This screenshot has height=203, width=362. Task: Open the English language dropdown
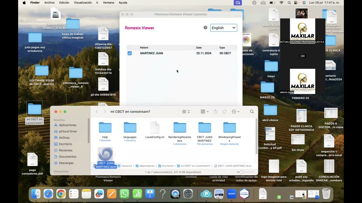tap(224, 28)
